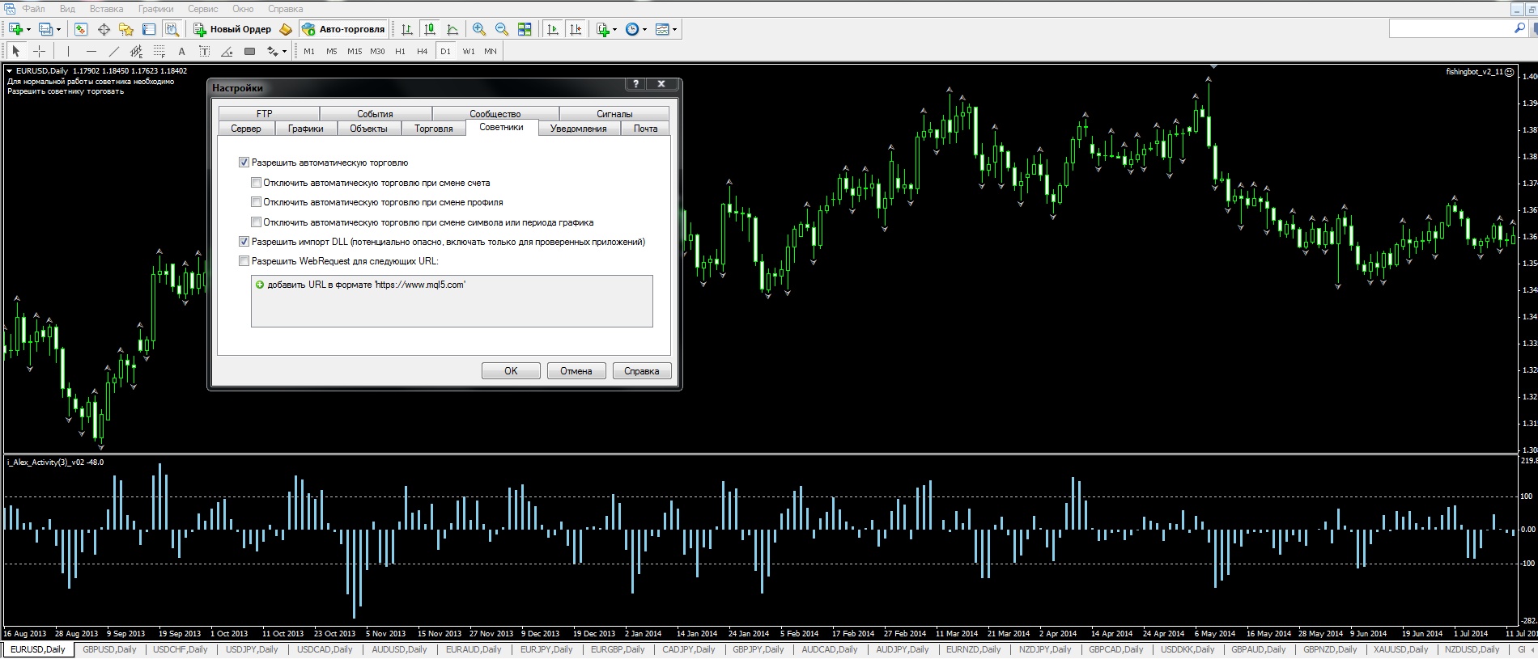Select the rectangle shape tool

pyautogui.click(x=249, y=51)
